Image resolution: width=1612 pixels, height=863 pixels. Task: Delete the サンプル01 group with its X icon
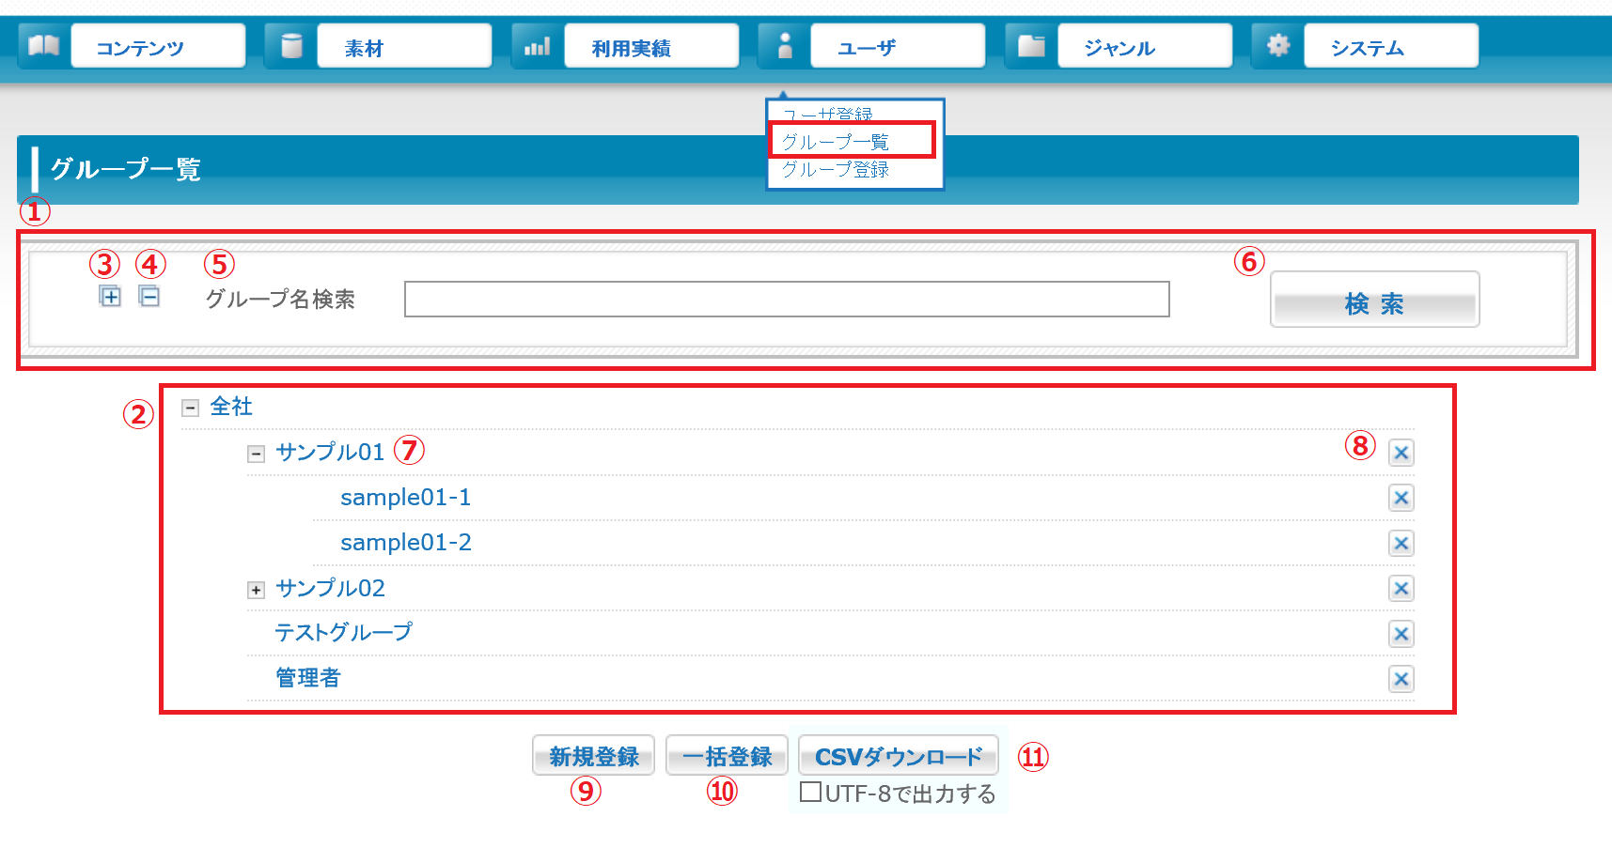click(x=1401, y=454)
